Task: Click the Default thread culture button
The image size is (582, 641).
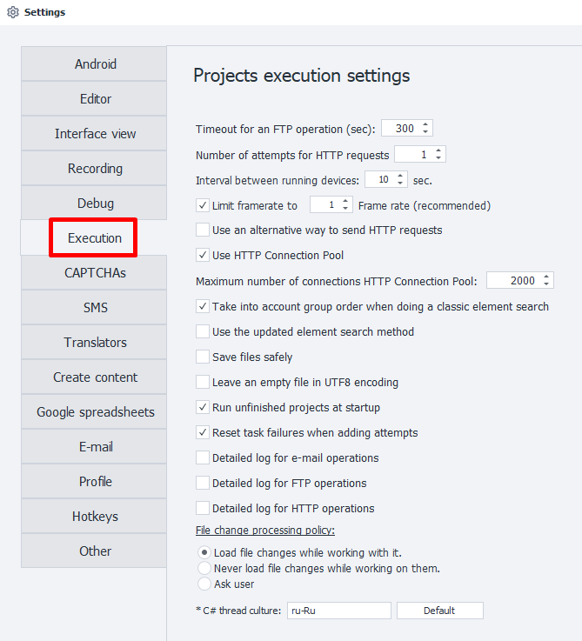Action: pyautogui.click(x=439, y=611)
